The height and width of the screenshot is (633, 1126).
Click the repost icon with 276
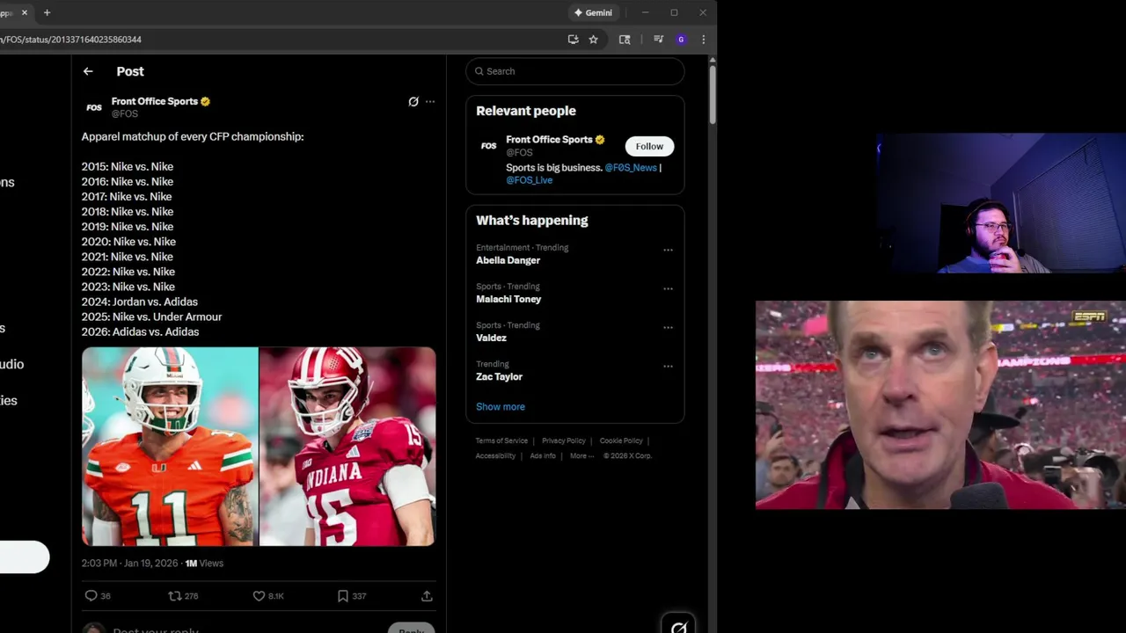point(175,596)
